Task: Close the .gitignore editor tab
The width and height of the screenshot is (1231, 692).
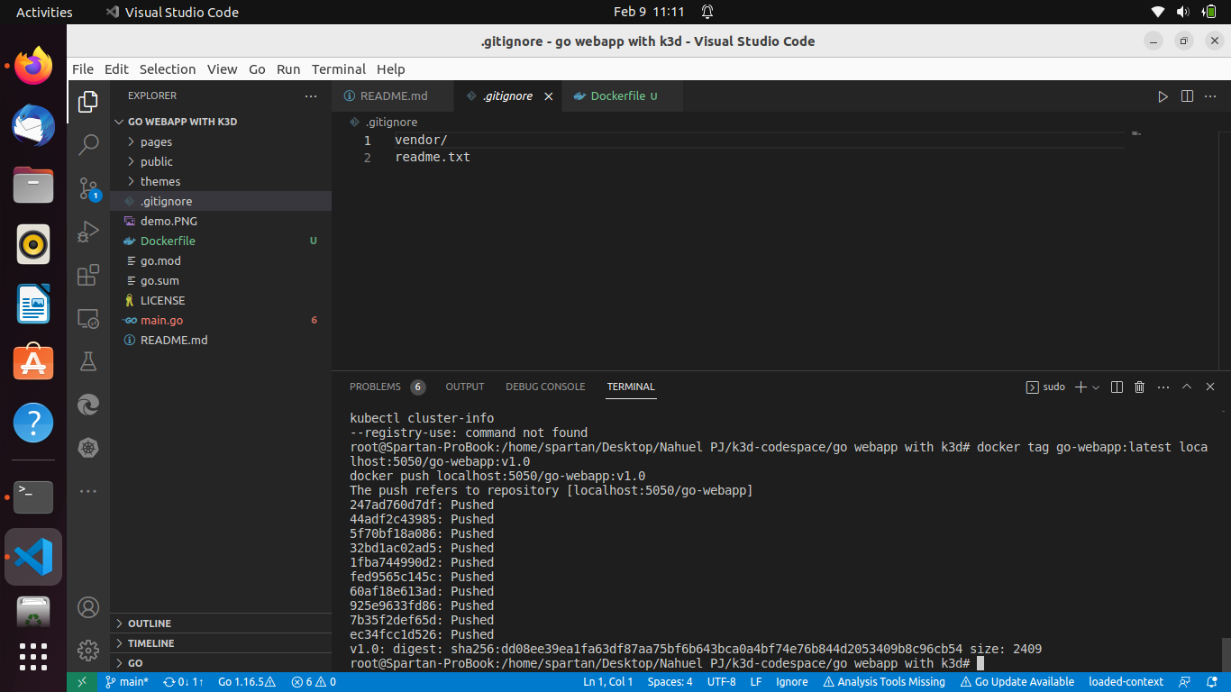Action: (x=548, y=96)
